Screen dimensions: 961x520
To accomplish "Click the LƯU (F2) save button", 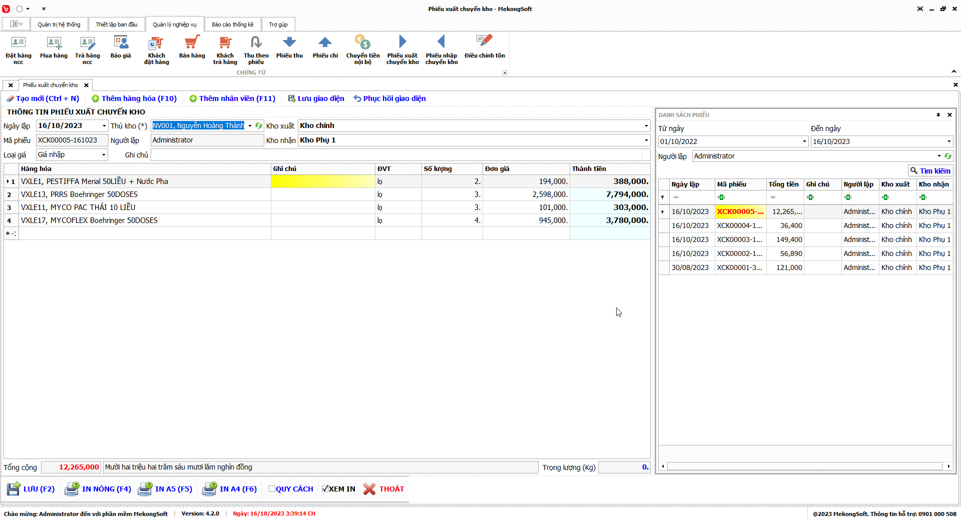I will point(31,489).
